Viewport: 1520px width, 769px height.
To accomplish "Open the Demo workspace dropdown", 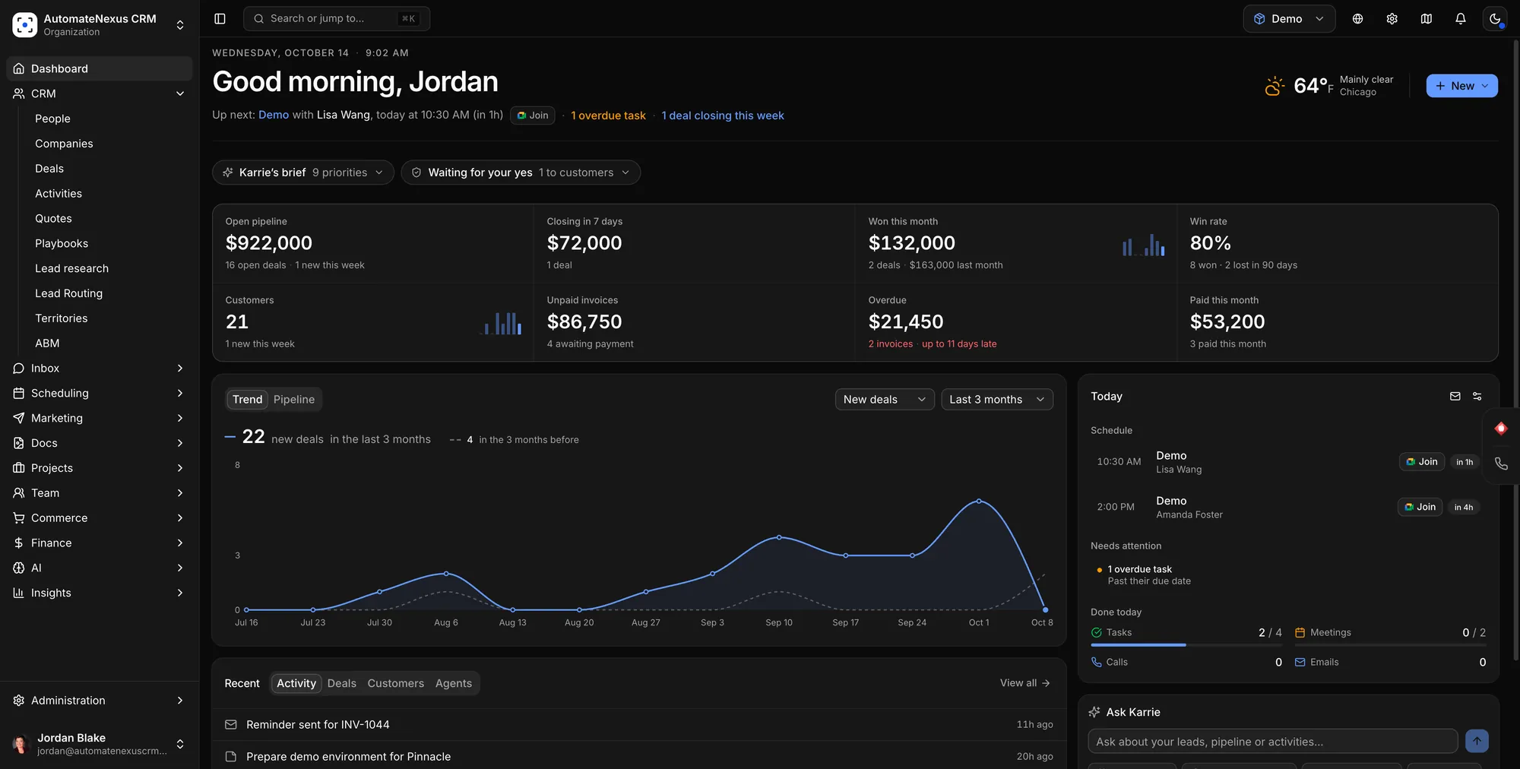I will point(1289,18).
